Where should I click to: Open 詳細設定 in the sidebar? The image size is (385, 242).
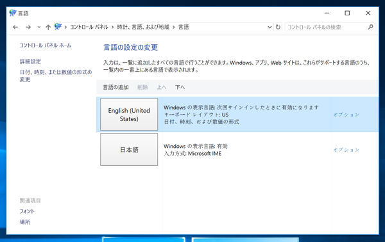(30, 61)
